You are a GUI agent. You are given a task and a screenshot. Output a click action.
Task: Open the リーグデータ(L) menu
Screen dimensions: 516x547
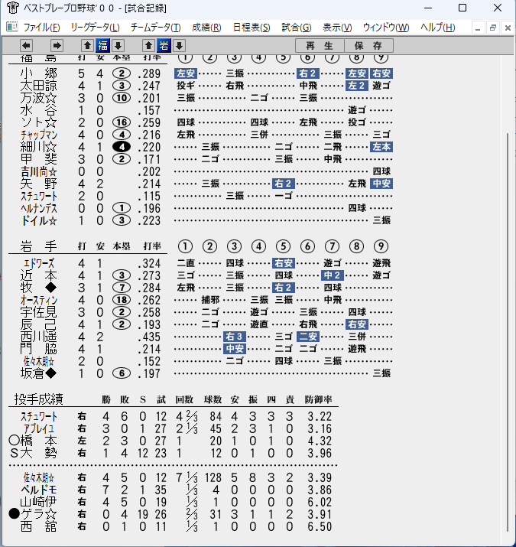point(95,28)
